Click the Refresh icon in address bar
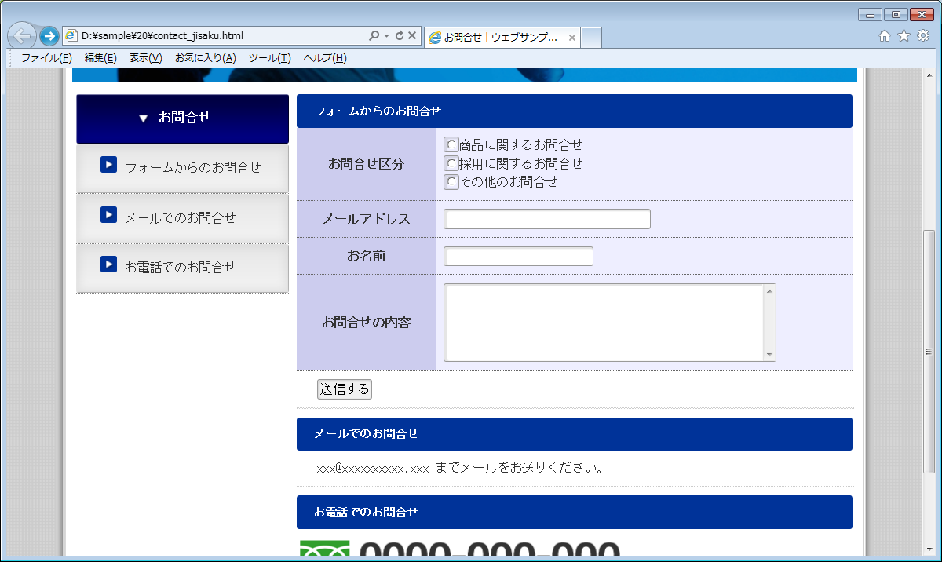The height and width of the screenshot is (562, 942). coord(400,36)
